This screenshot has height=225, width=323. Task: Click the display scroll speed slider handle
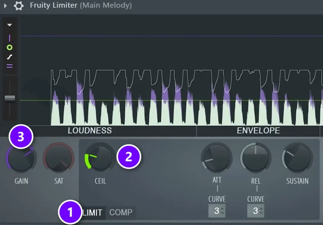pyautogui.click(x=10, y=98)
